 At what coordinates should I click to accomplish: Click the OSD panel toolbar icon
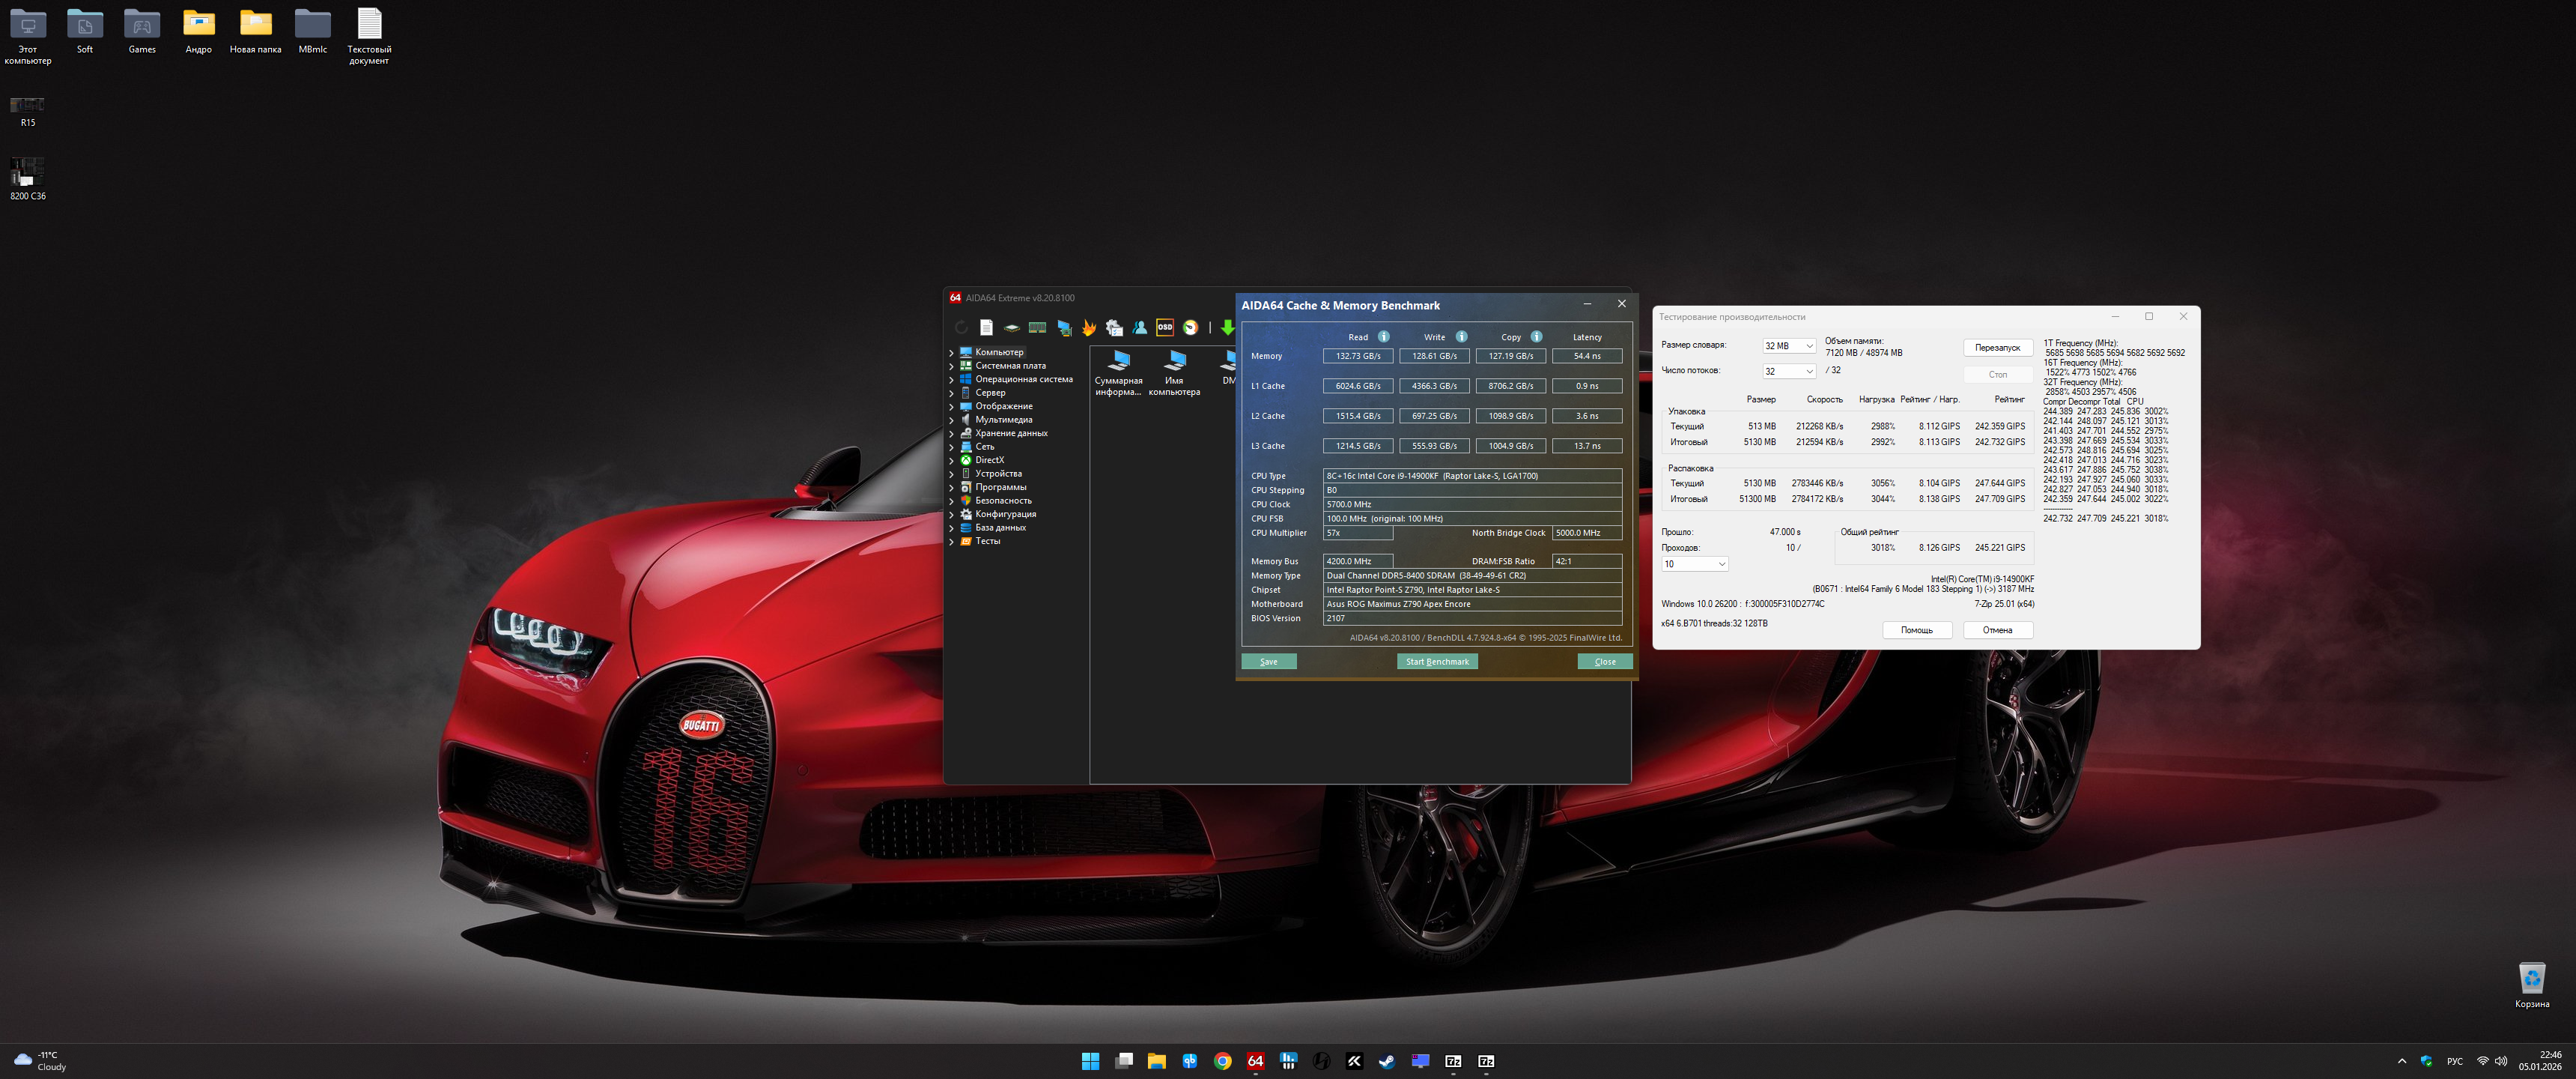pyautogui.click(x=1164, y=327)
